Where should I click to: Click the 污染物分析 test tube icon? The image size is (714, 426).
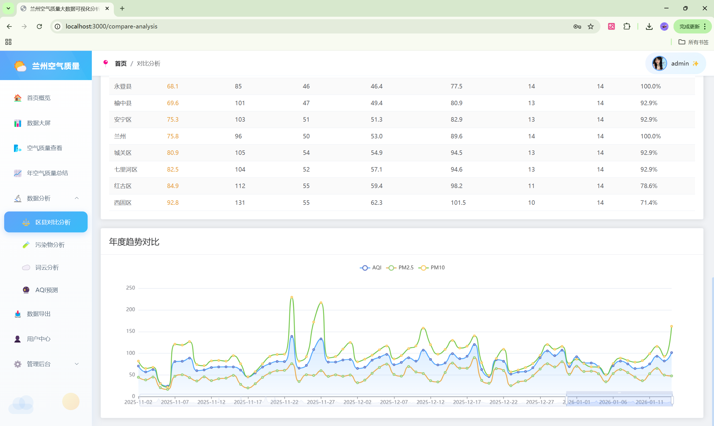[x=26, y=245]
